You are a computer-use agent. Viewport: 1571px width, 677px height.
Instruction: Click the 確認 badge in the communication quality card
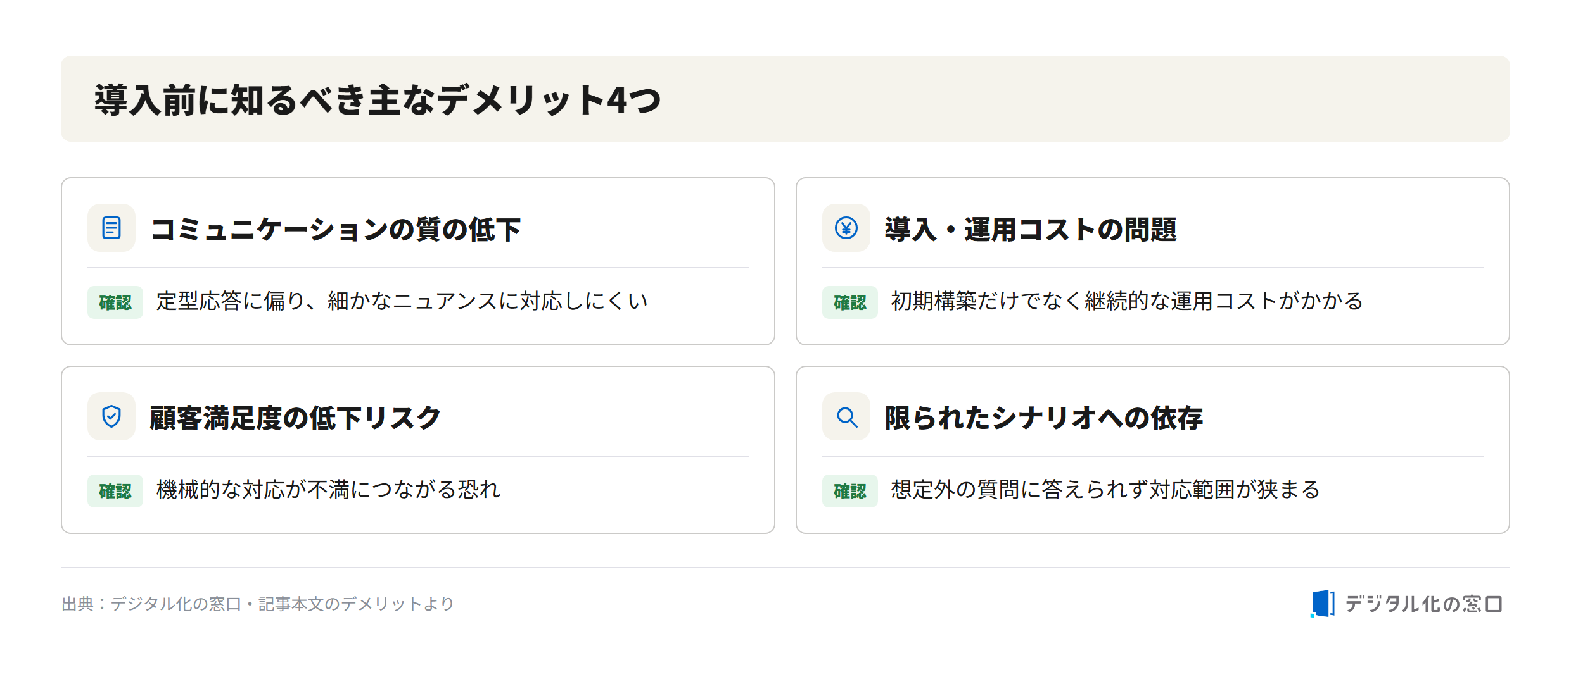pos(115,302)
